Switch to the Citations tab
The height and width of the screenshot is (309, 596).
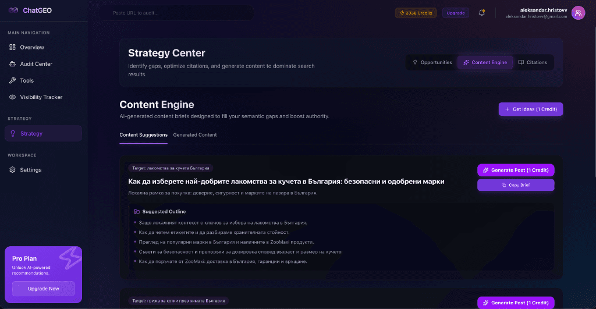click(533, 62)
